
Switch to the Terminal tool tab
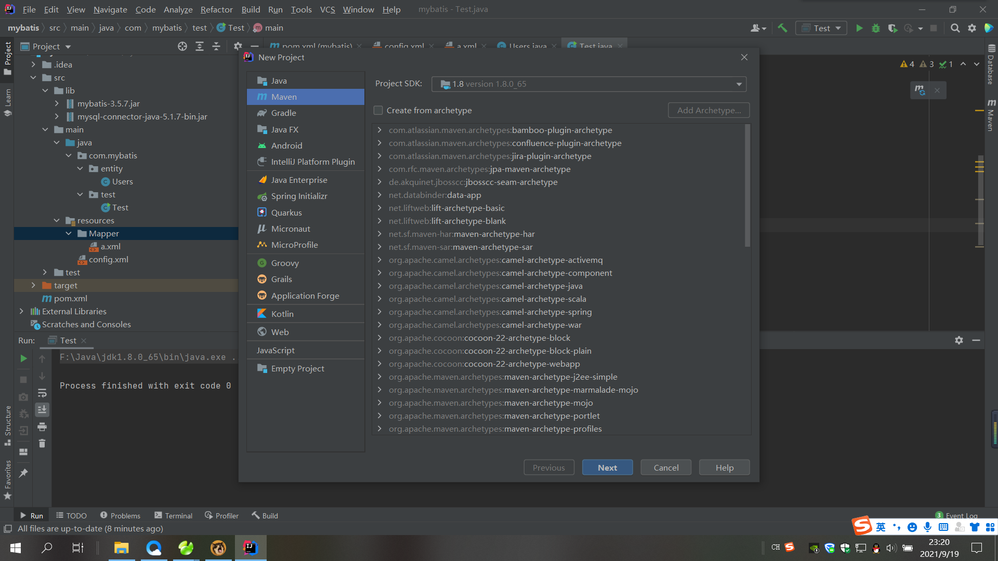174,515
